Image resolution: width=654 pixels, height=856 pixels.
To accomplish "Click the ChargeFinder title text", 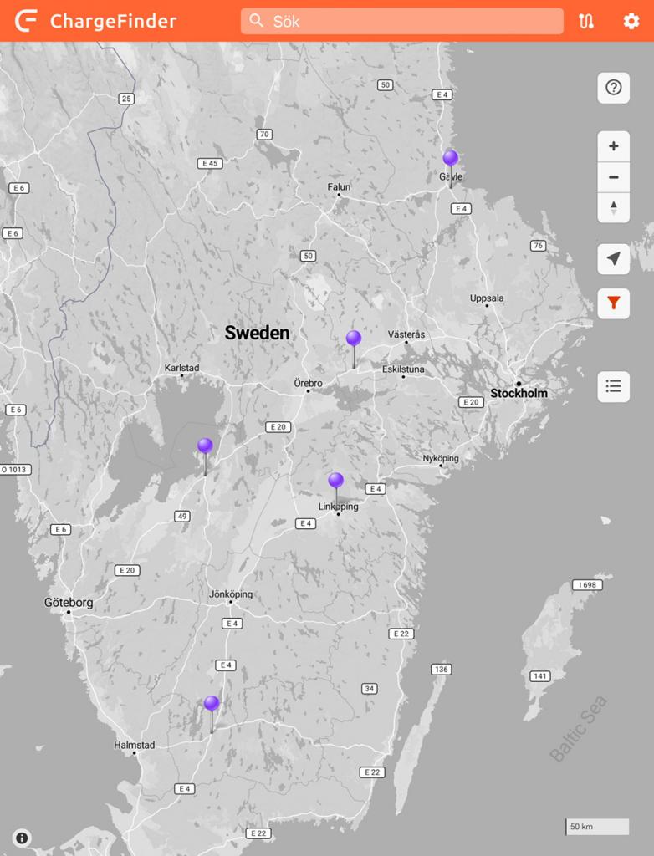I will 113,21.
